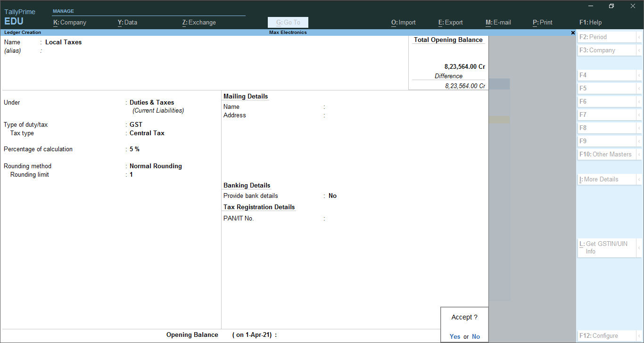Expand the arrow beside I: More Details
This screenshot has height=343, width=644.
[639, 179]
